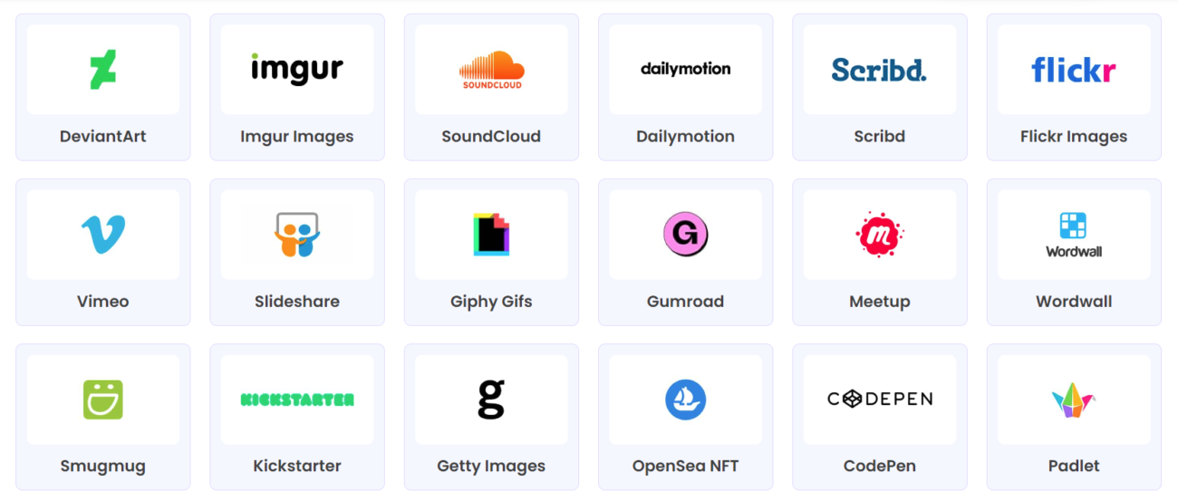Click the green DeviantArt logo icon
Image resolution: width=1178 pixels, height=501 pixels.
[x=102, y=70]
